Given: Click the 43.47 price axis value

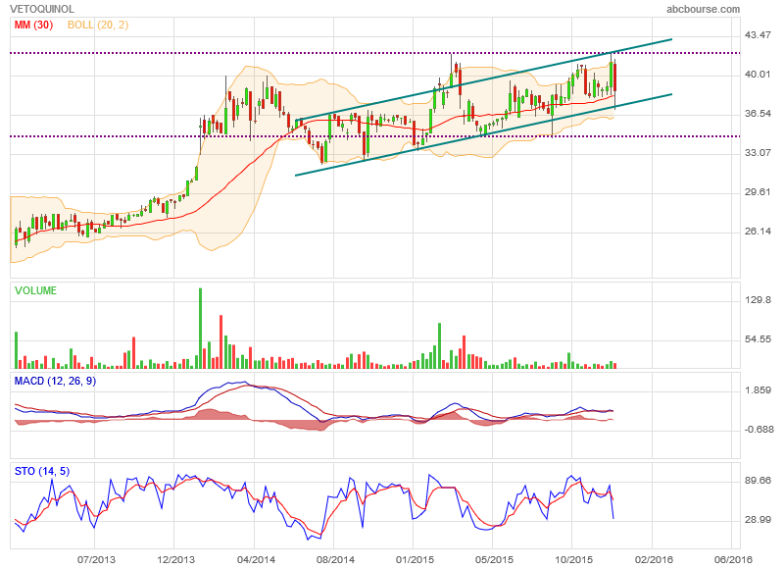Looking at the screenshot, I should (x=758, y=35).
